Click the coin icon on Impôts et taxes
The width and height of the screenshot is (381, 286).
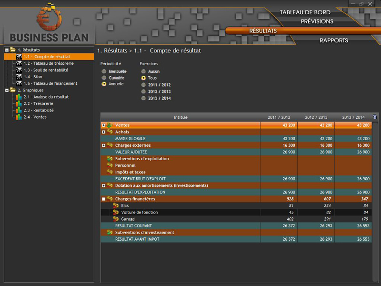click(110, 172)
